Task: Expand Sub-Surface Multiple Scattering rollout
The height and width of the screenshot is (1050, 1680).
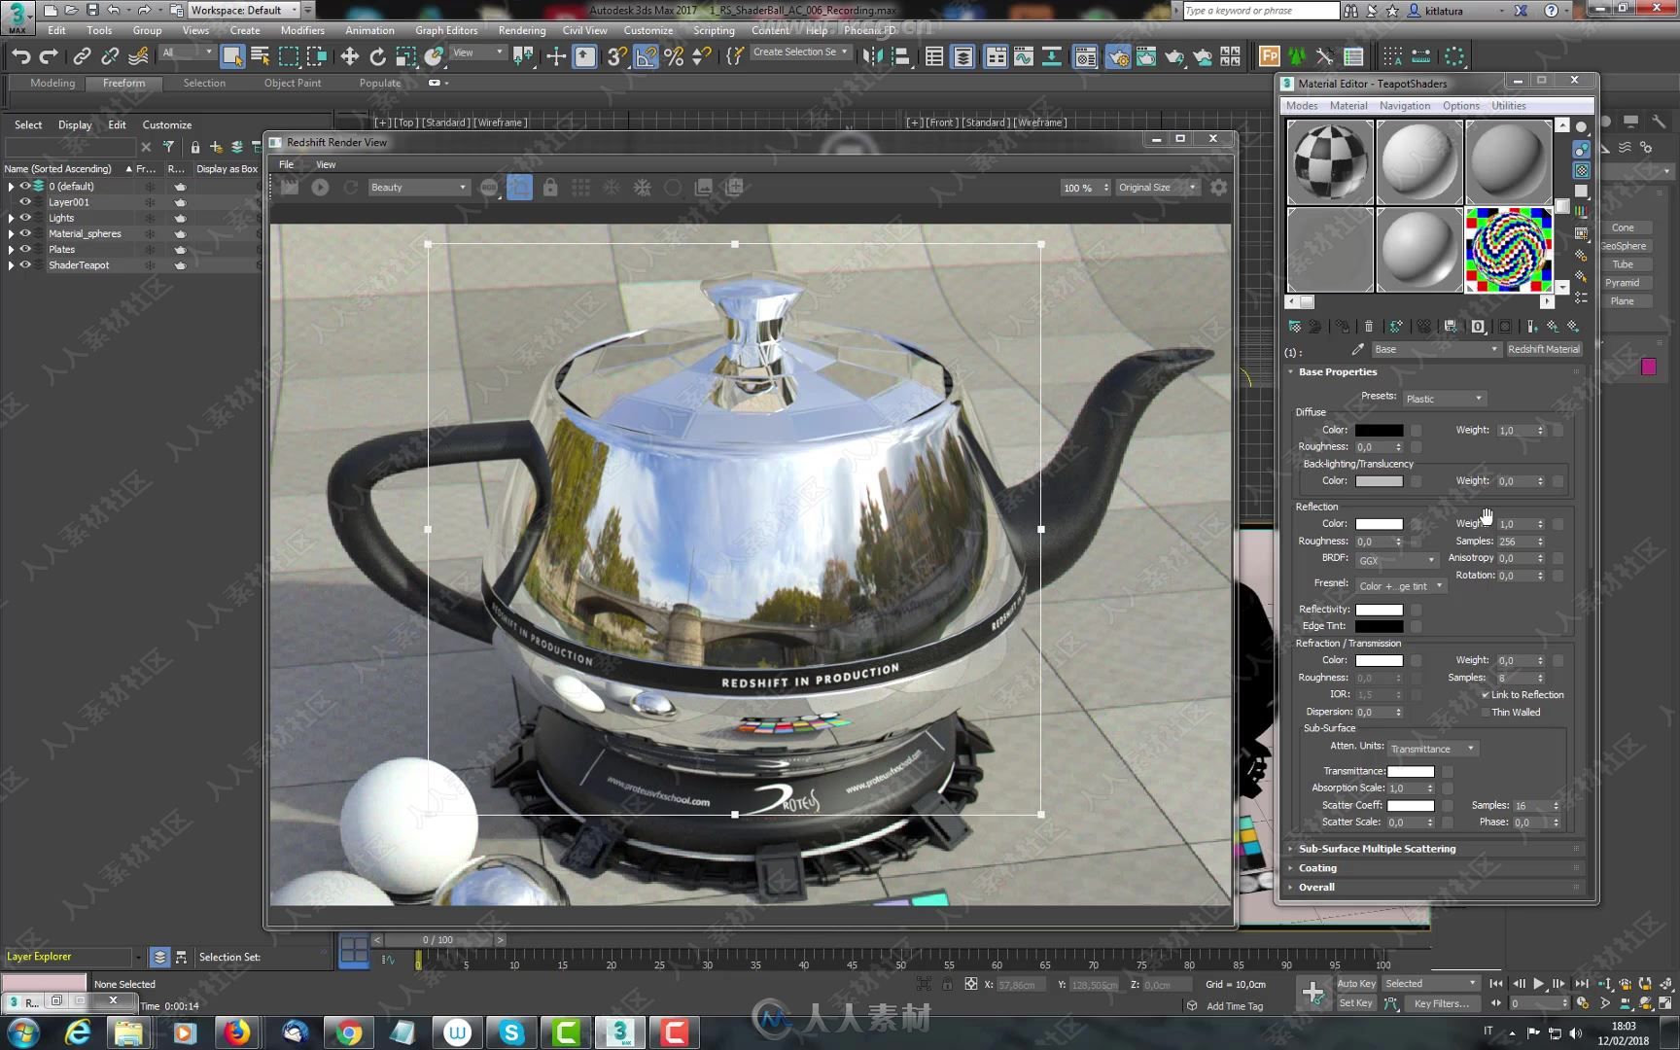Action: [1378, 849]
